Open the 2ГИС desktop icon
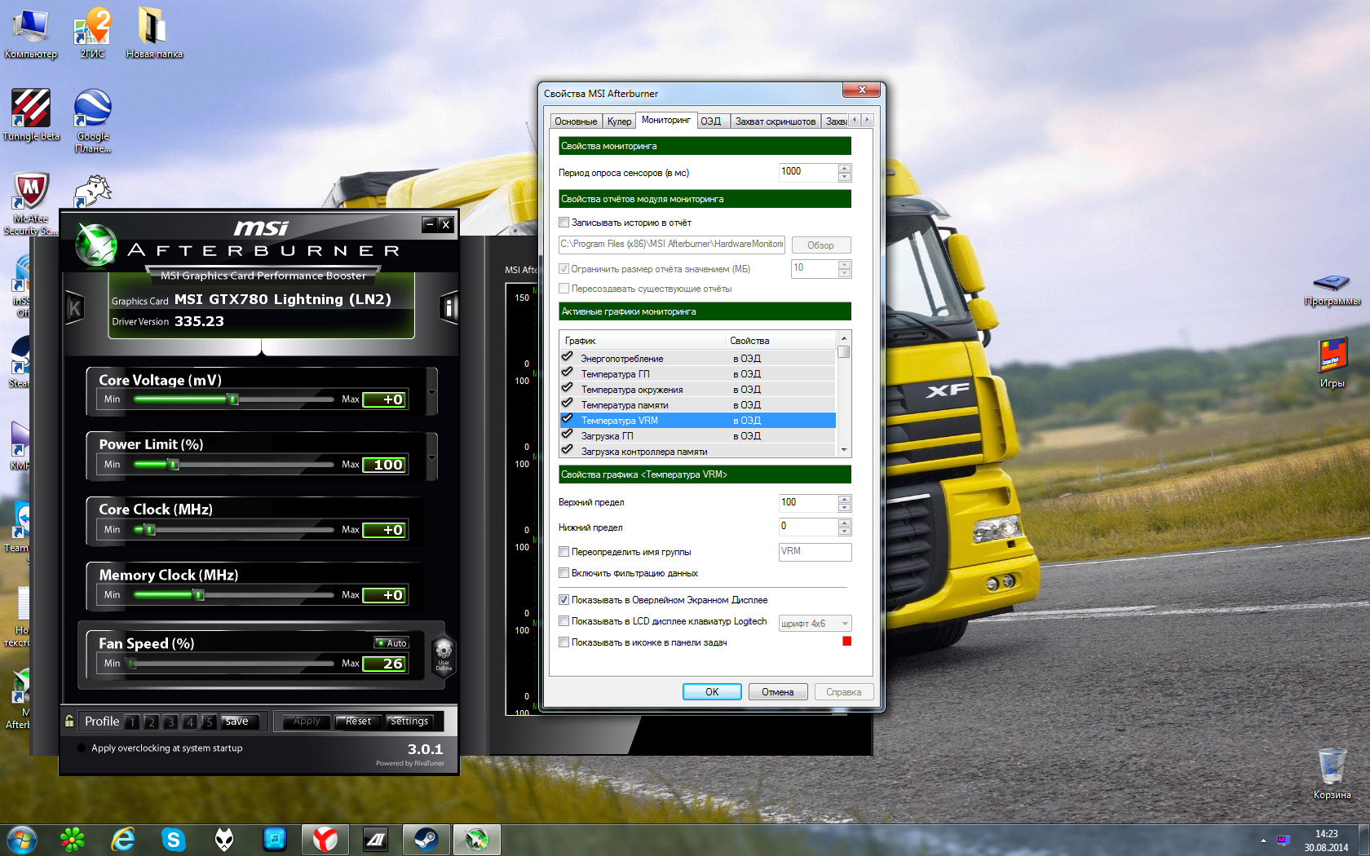The width and height of the screenshot is (1370, 856). (93, 34)
